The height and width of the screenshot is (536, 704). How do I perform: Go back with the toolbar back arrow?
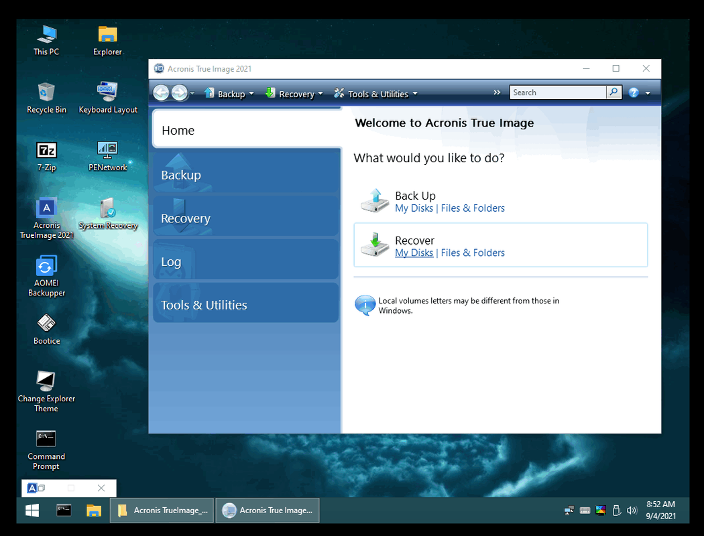[x=161, y=93]
